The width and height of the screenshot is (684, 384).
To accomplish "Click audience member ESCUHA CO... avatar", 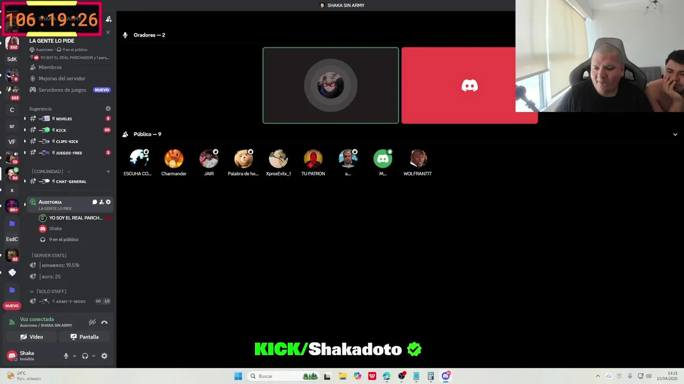I will (139, 159).
